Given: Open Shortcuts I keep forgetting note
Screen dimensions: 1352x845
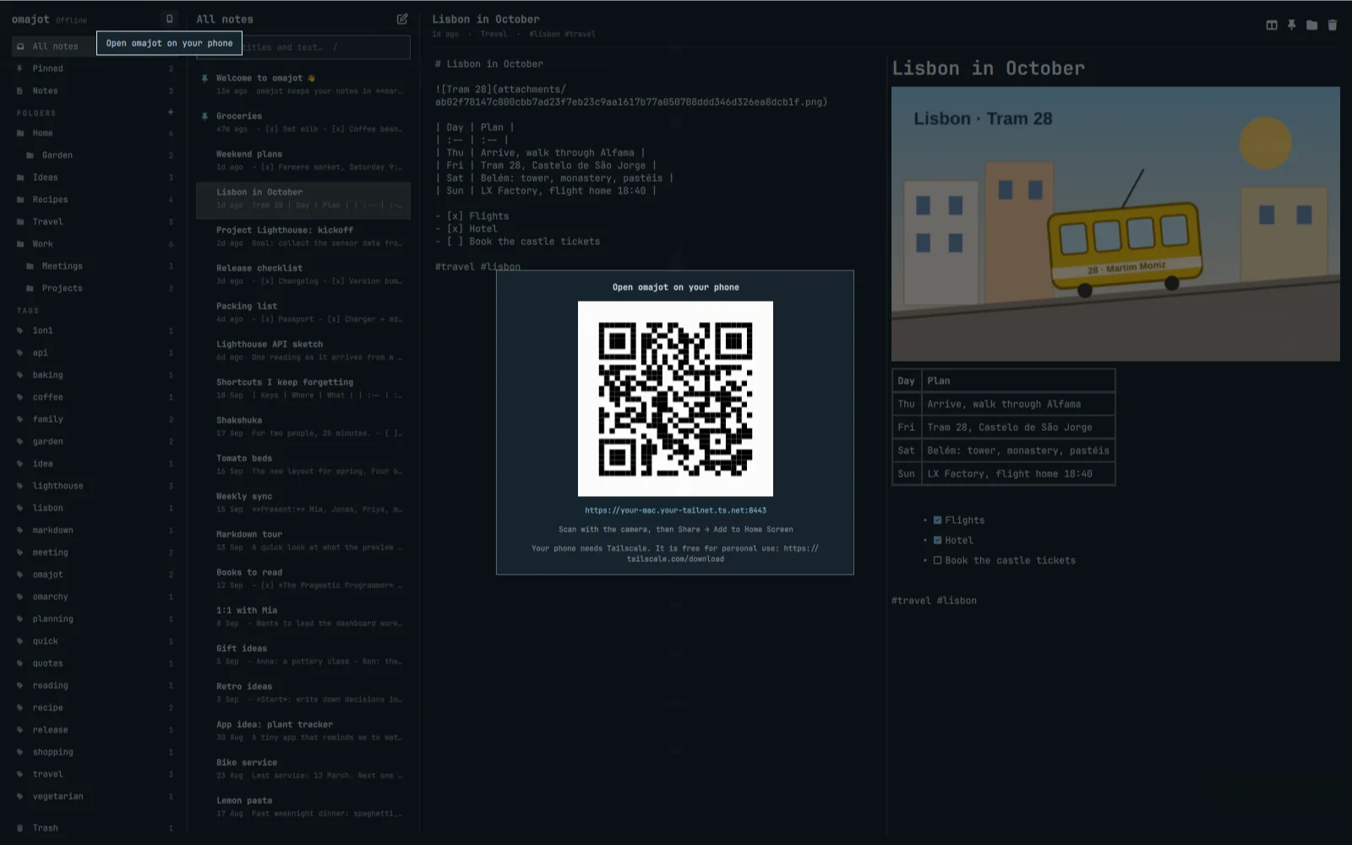Looking at the screenshot, I should coord(303,389).
